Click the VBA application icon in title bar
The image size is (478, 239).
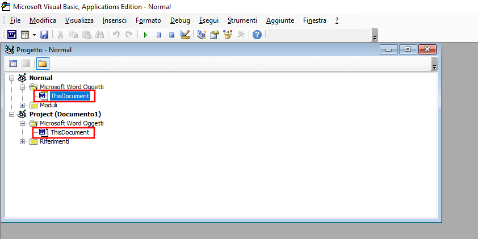(6, 6)
